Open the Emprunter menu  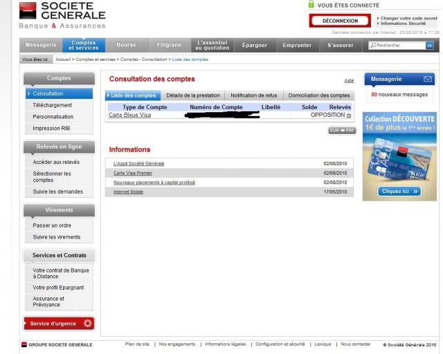pos(297,45)
